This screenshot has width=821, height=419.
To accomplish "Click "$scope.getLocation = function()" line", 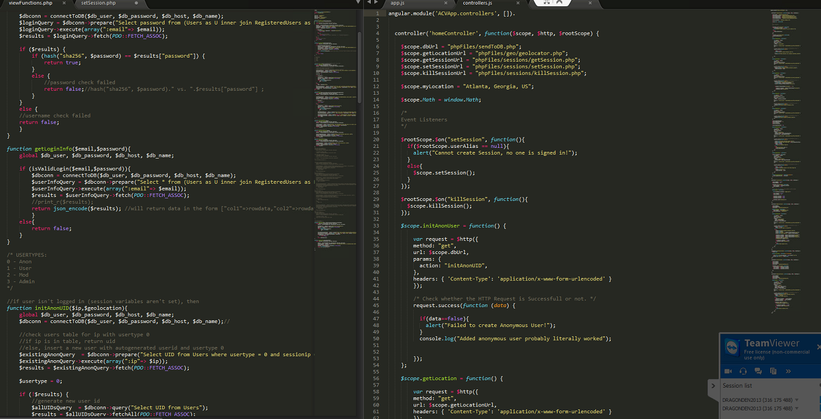I will [452, 378].
